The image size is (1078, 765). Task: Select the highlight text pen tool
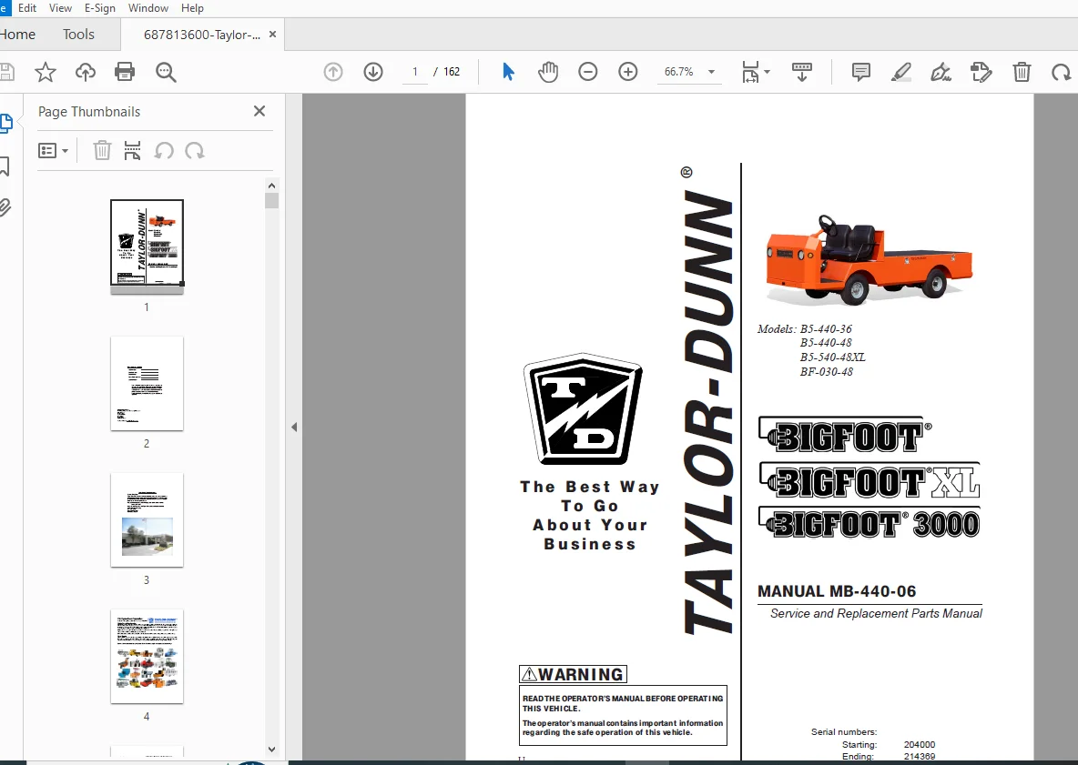tap(900, 72)
